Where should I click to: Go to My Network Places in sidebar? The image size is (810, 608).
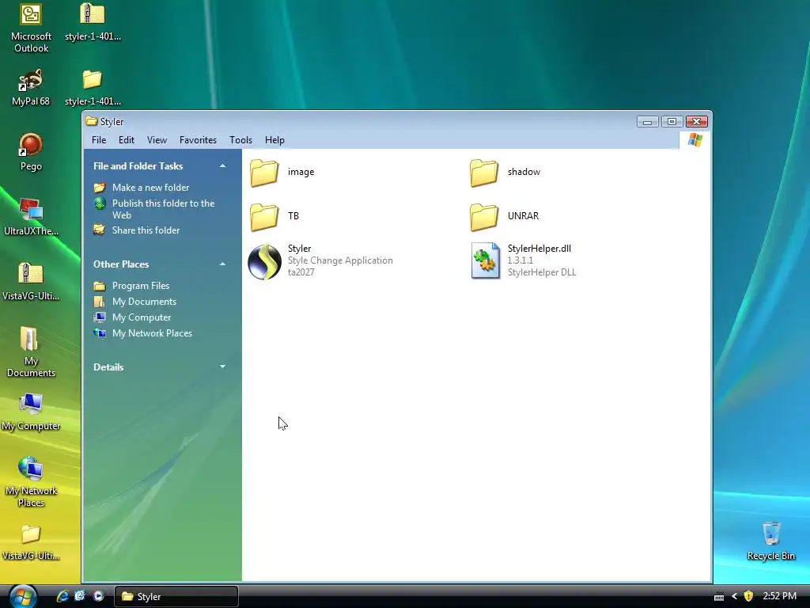(152, 334)
